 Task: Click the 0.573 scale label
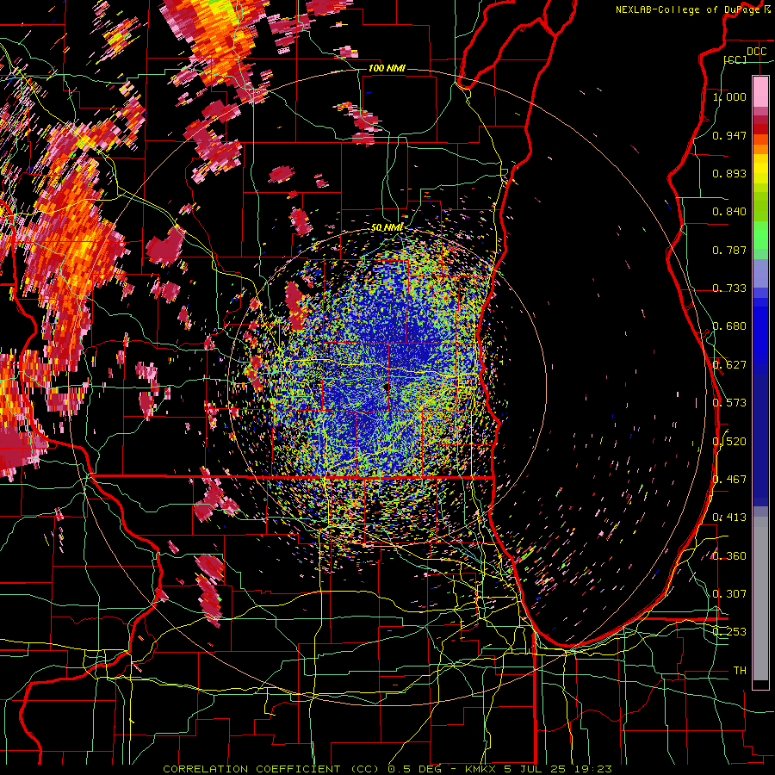pos(729,403)
